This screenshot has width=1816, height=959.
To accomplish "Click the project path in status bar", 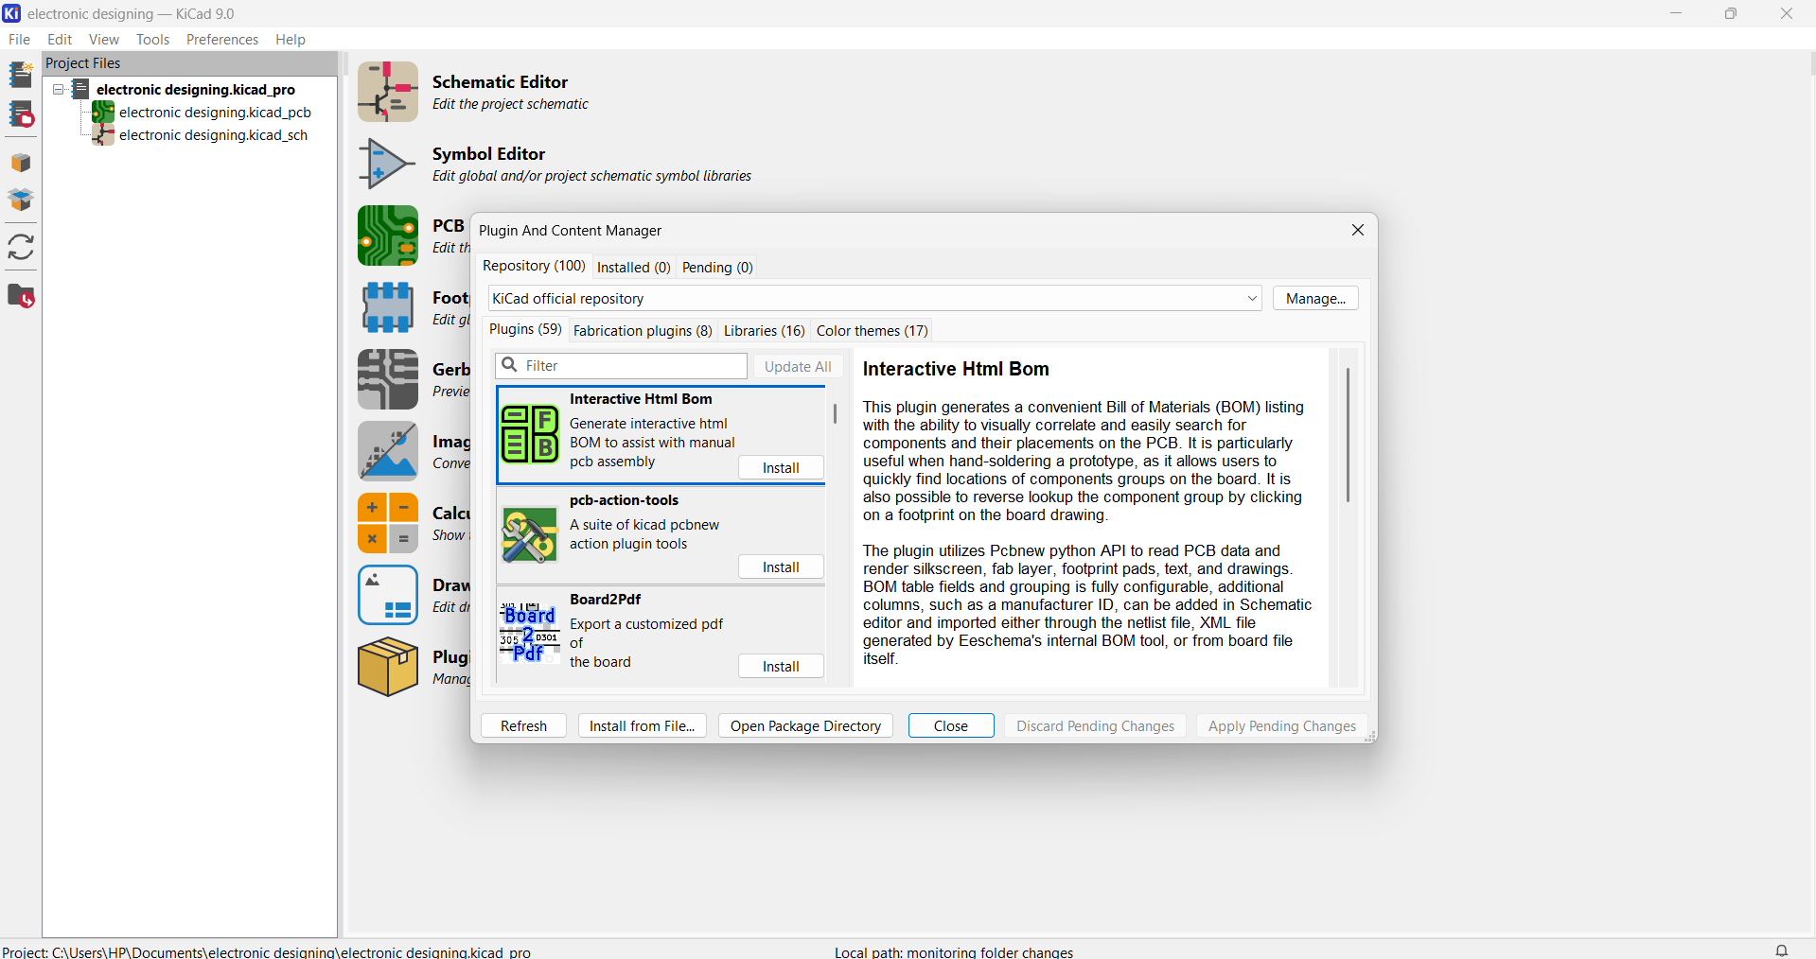I will tap(267, 951).
